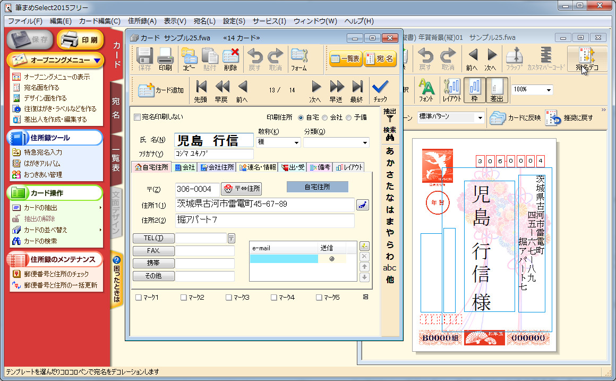Image resolution: width=616 pixels, height=381 pixels.
Task: Click カードに反映 icon
Action: click(515, 117)
